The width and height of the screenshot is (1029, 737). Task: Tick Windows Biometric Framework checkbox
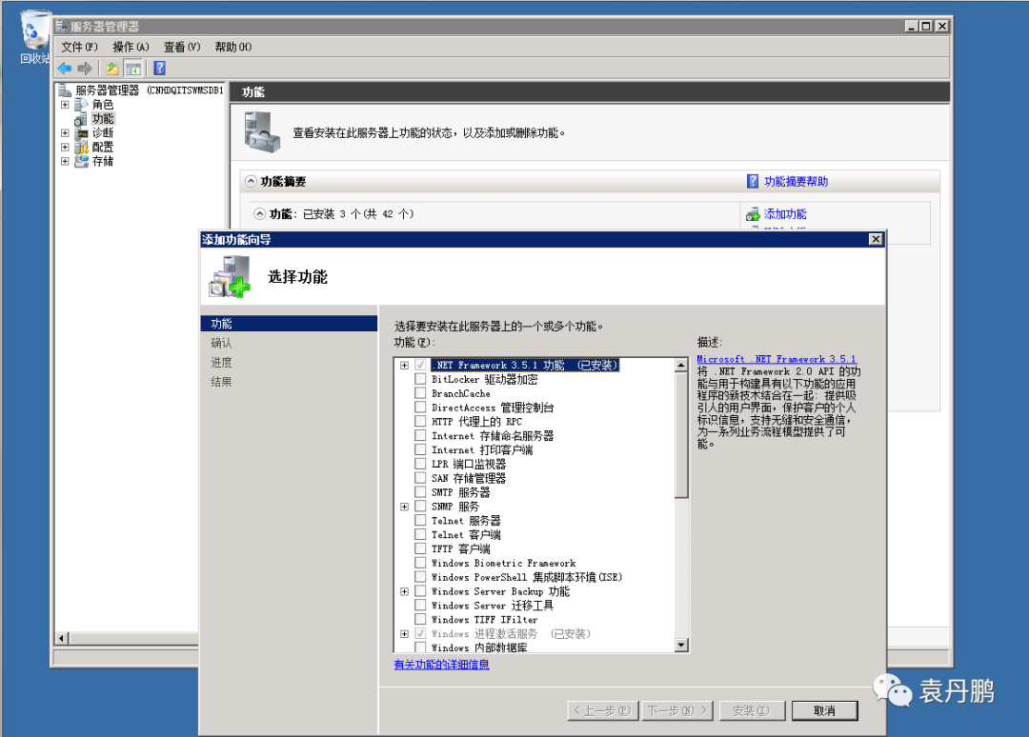420,563
